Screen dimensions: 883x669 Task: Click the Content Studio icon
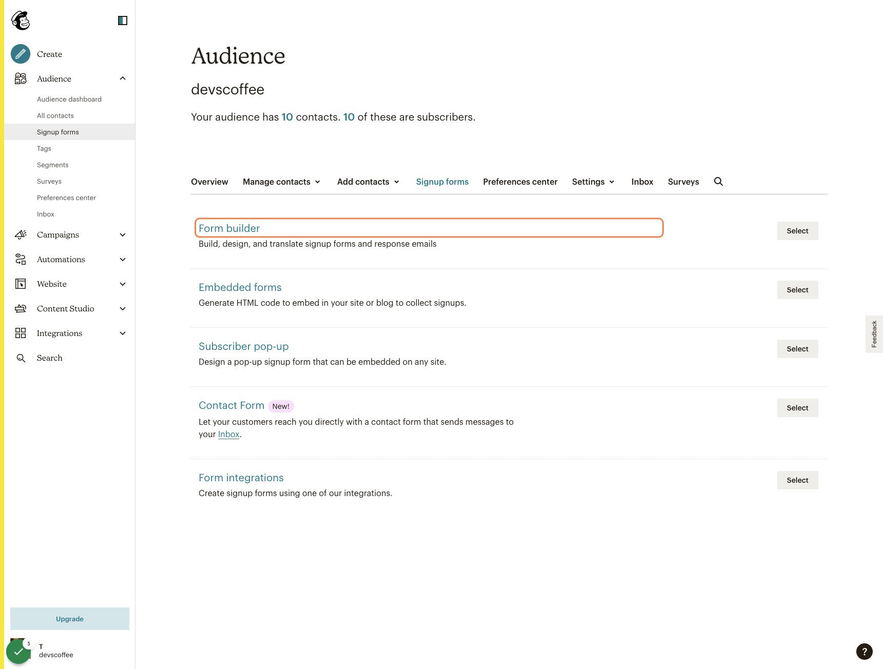[21, 308]
